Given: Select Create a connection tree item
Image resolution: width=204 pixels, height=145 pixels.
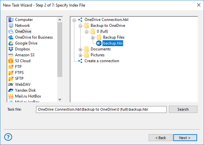Looking at the screenshot, I should 102,61.
